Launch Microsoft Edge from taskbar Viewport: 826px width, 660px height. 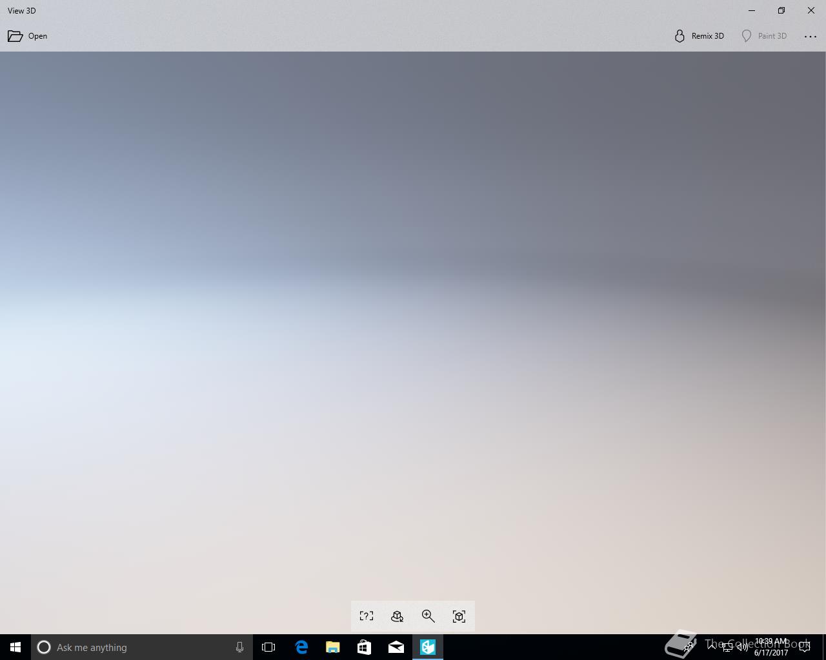(301, 647)
